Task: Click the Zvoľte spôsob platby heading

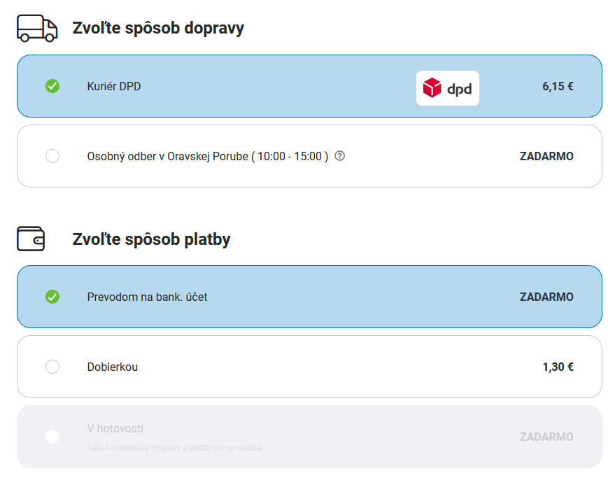Action: coord(152,239)
